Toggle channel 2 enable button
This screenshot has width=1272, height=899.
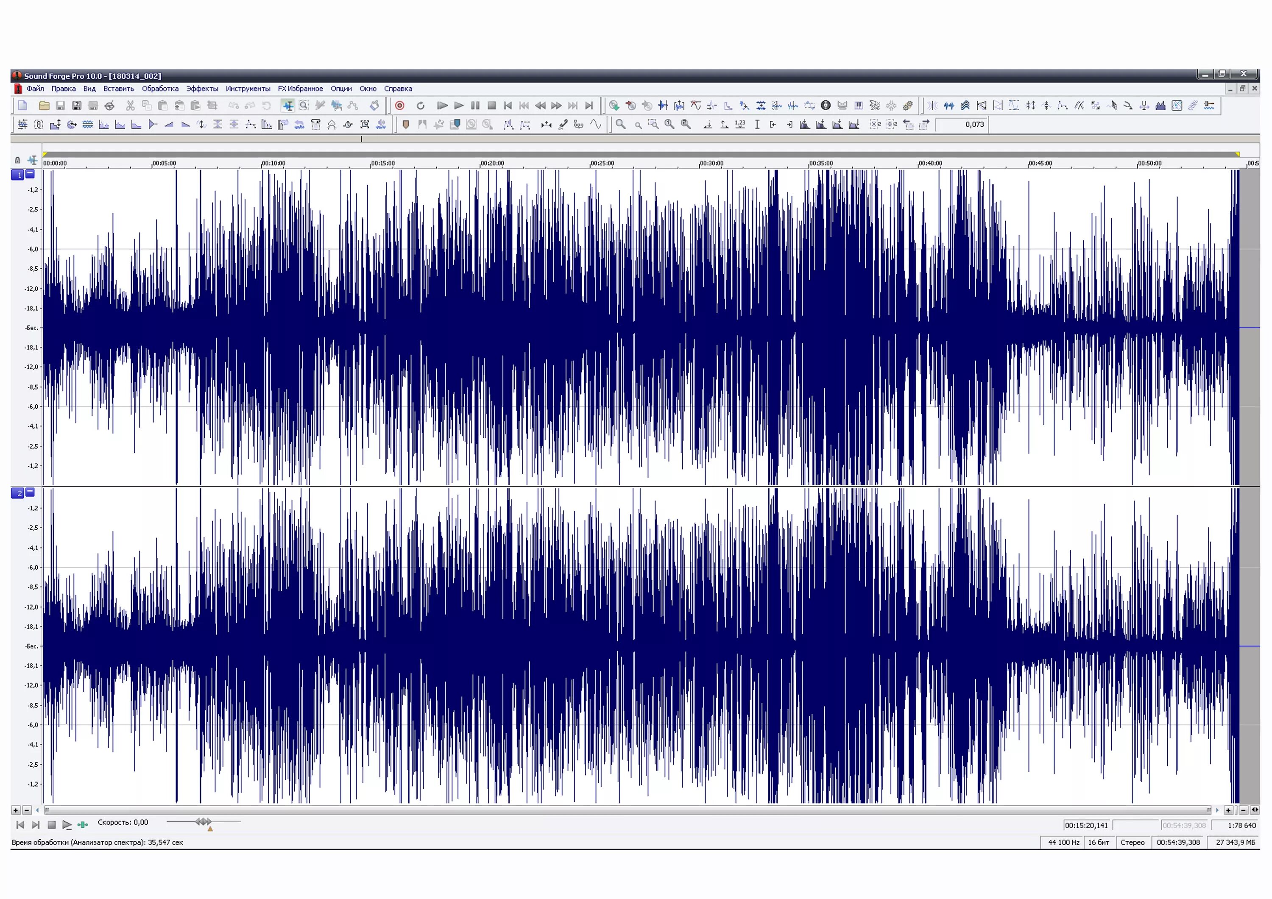point(18,493)
